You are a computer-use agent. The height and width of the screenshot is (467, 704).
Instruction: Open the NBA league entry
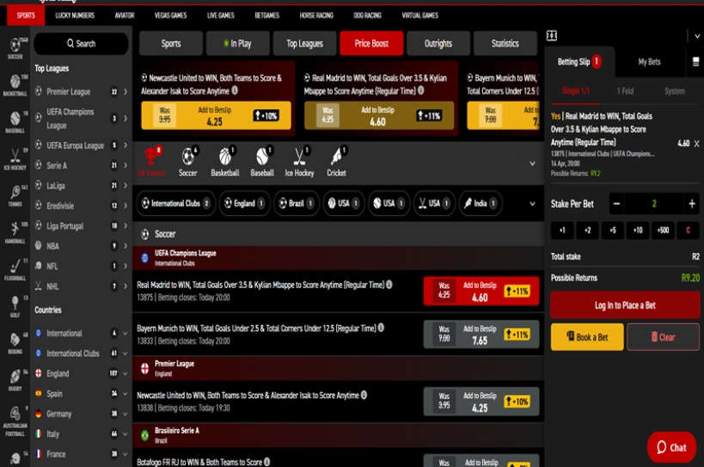click(82, 246)
